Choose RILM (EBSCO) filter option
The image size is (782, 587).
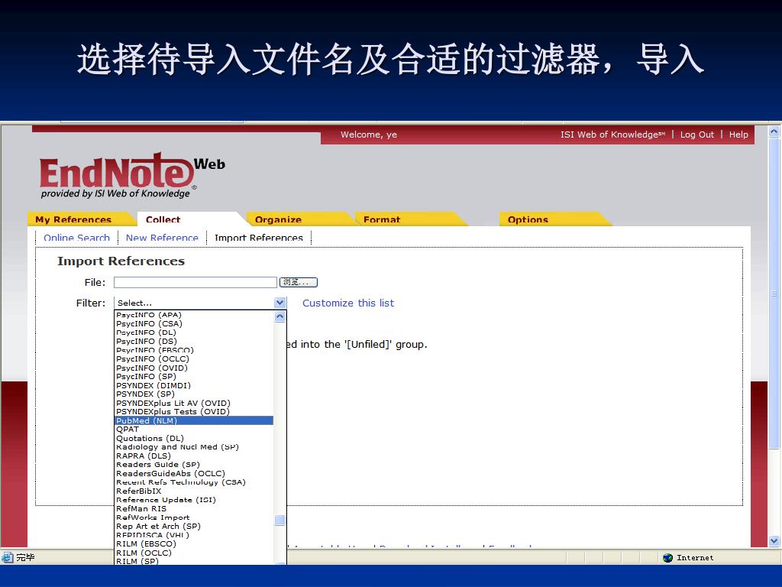193,543
